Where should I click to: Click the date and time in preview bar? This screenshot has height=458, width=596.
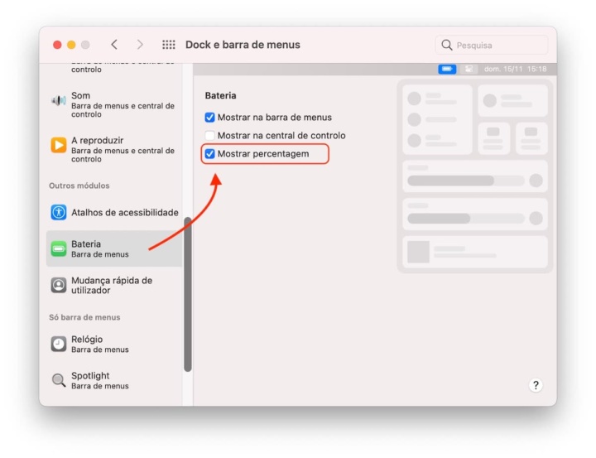[x=515, y=69]
